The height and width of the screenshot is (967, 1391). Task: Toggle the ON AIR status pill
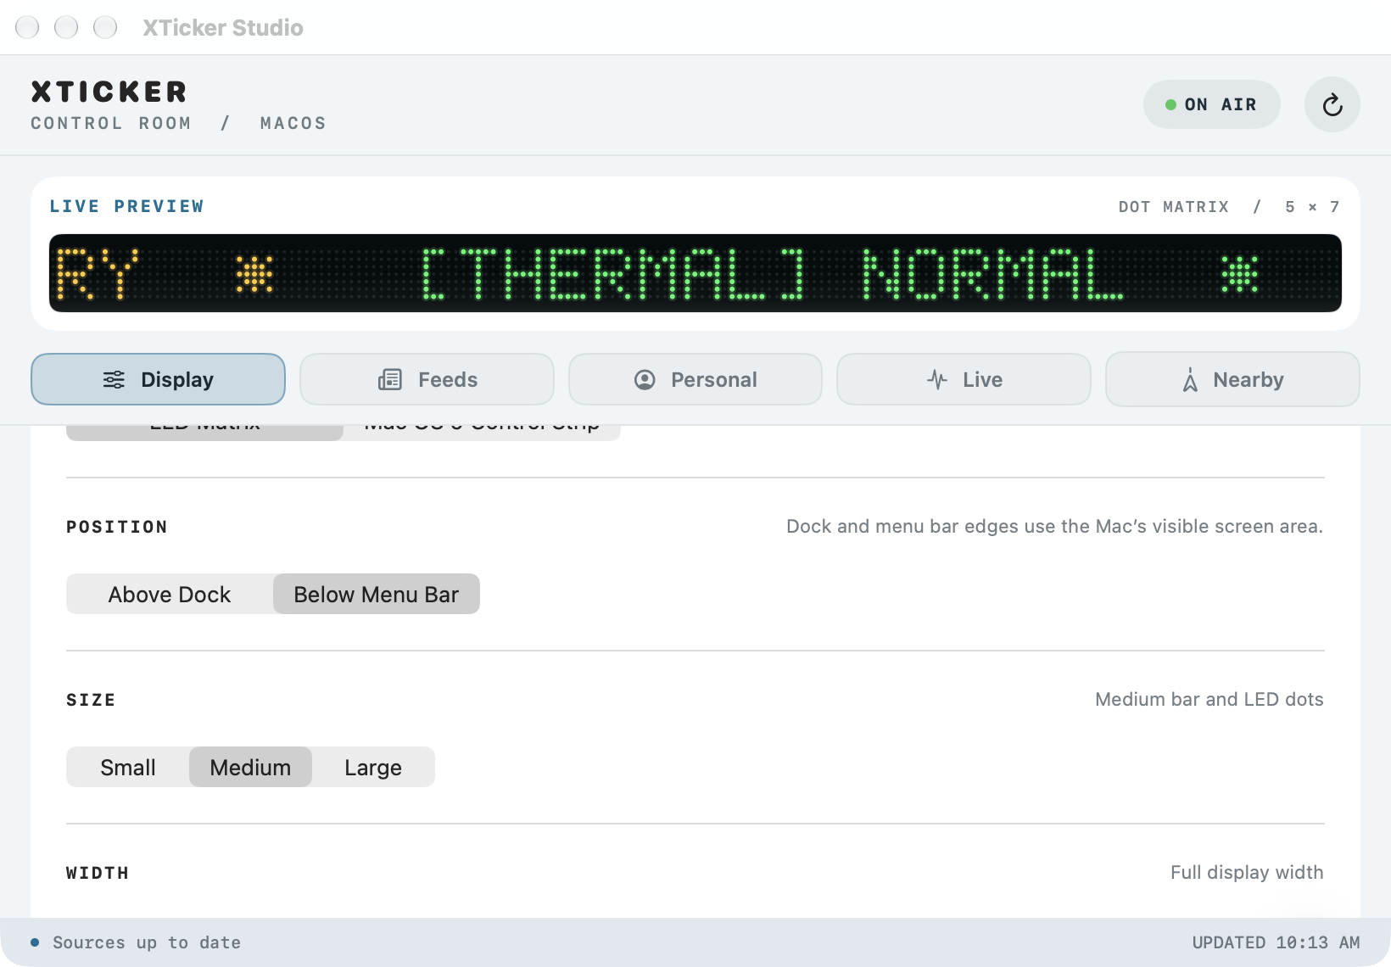coord(1211,104)
